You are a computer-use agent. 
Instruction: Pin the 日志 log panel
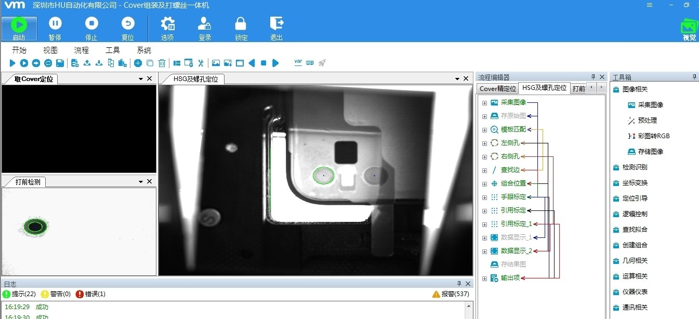click(x=459, y=284)
